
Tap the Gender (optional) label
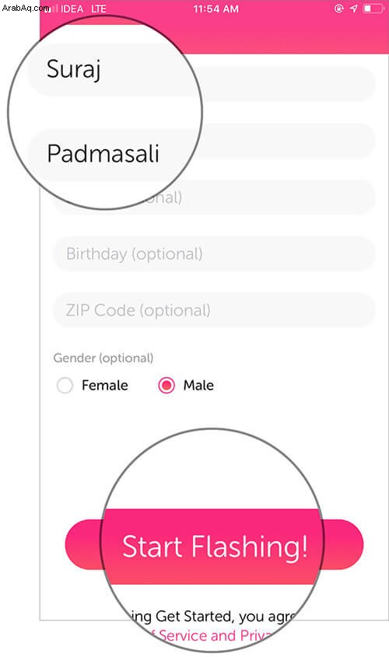coord(103,358)
